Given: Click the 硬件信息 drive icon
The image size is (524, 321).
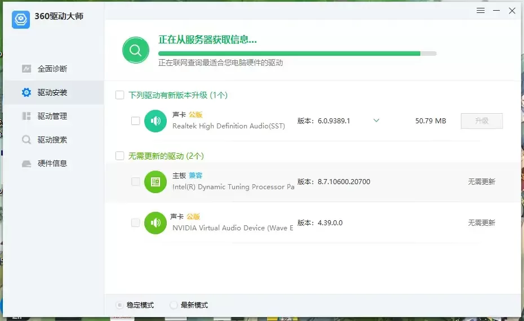Looking at the screenshot, I should (x=26, y=163).
